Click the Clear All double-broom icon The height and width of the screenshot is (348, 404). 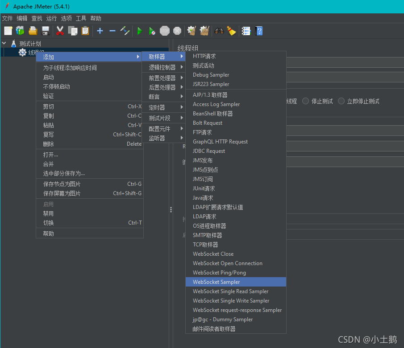click(x=204, y=31)
